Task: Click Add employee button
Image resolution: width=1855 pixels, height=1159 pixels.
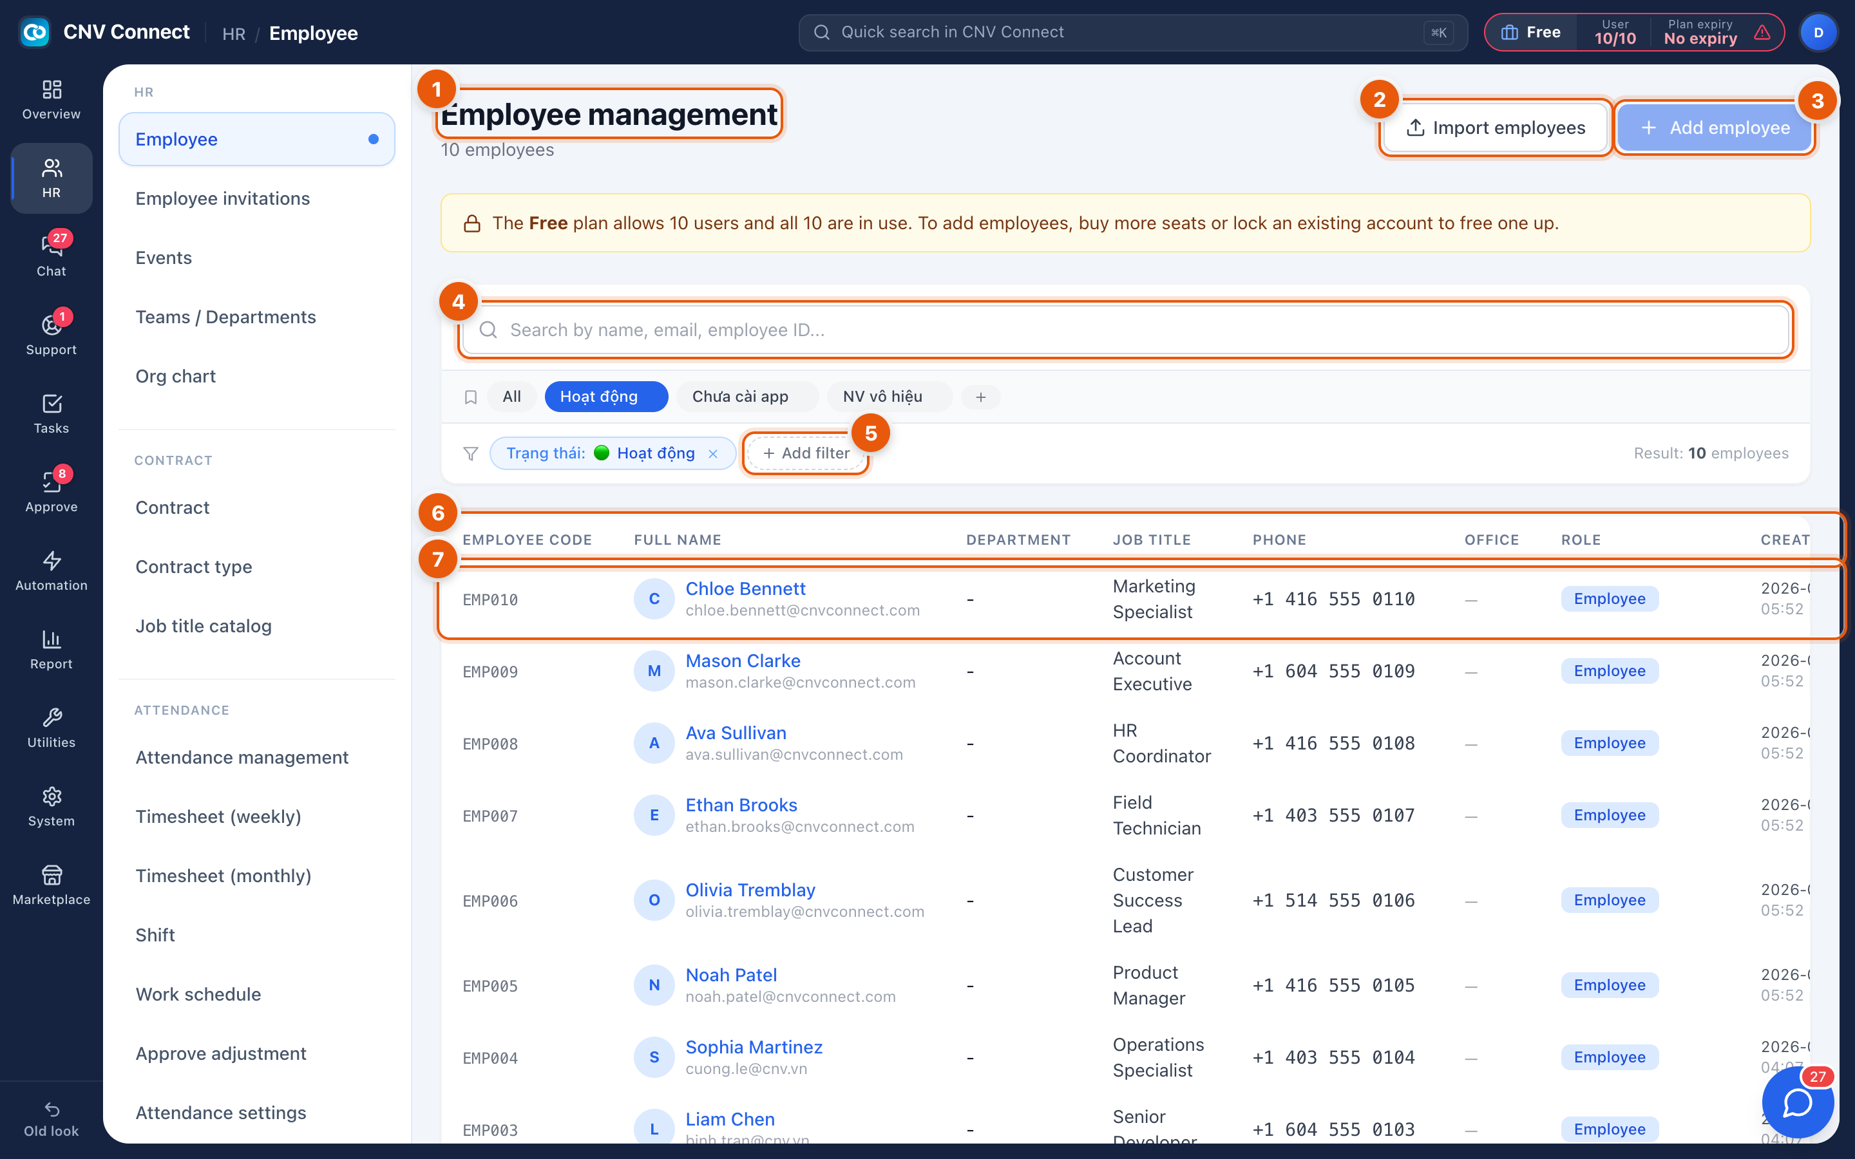Action: click(1714, 128)
